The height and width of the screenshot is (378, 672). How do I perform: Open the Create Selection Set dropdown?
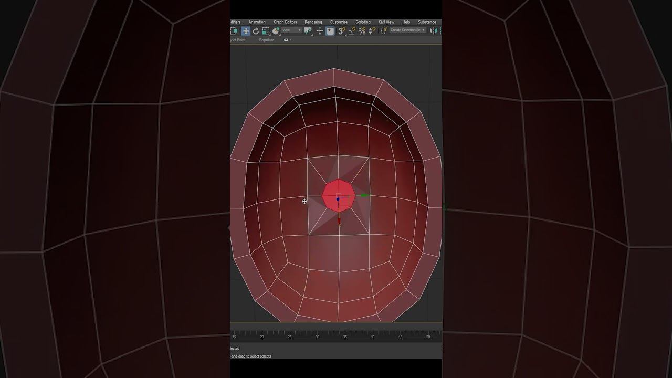click(x=407, y=30)
